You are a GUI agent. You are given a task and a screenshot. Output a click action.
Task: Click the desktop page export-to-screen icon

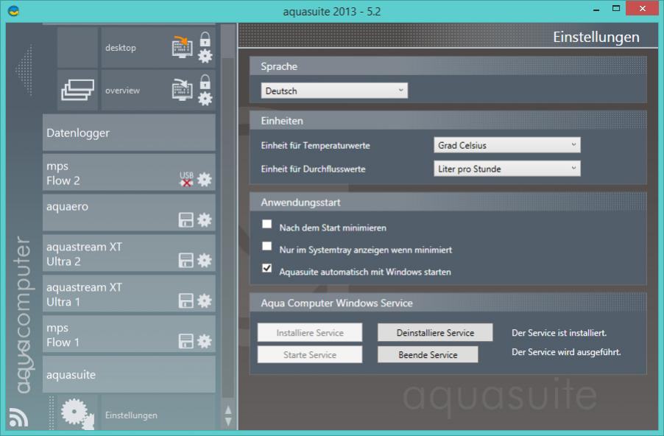point(182,46)
